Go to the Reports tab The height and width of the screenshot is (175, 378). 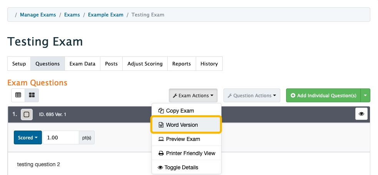[182, 64]
